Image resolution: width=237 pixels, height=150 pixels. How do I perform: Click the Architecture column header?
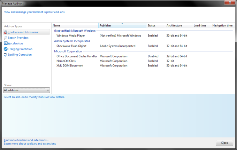[178, 26]
